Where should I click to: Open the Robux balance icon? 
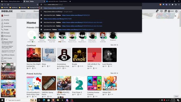pos(169,11)
